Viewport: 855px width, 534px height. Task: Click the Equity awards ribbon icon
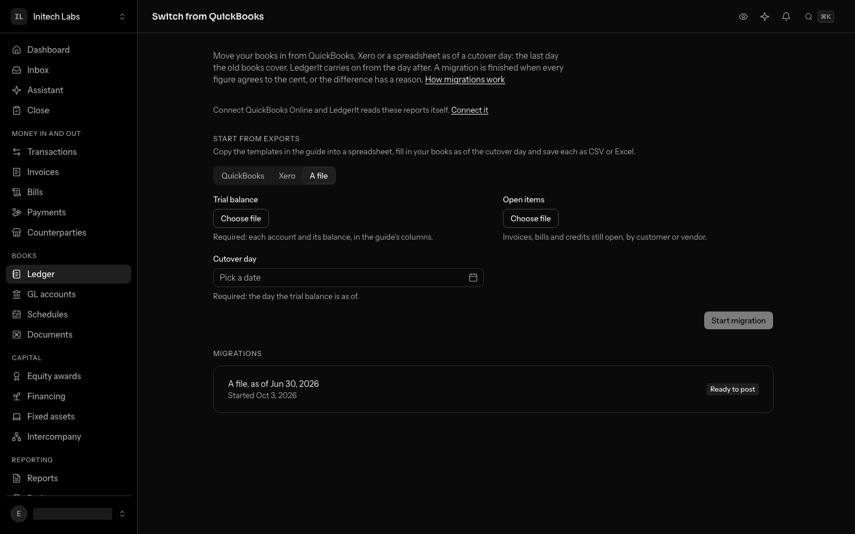[17, 376]
